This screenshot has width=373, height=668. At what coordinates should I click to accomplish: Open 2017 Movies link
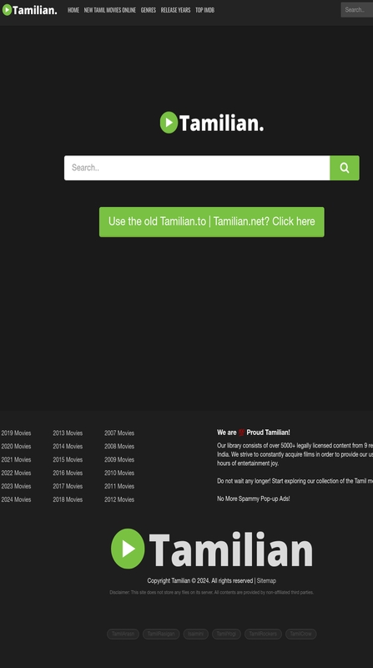68,486
